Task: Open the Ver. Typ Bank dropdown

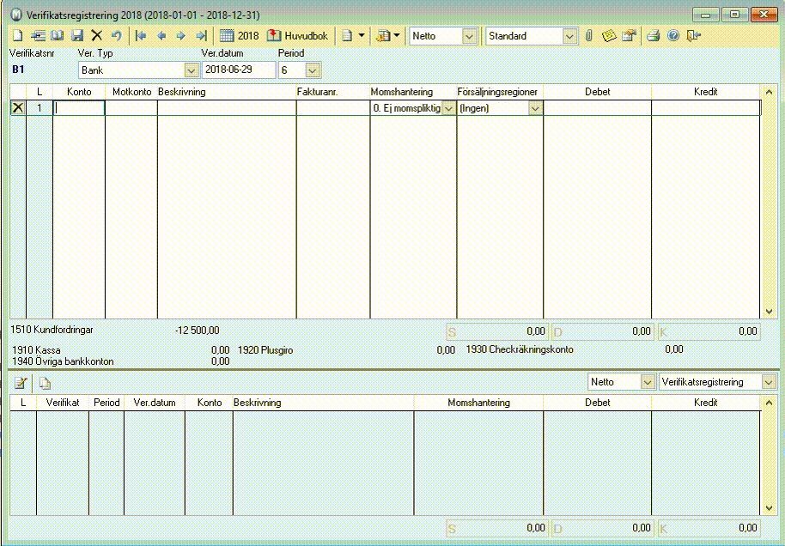Action: coord(192,70)
